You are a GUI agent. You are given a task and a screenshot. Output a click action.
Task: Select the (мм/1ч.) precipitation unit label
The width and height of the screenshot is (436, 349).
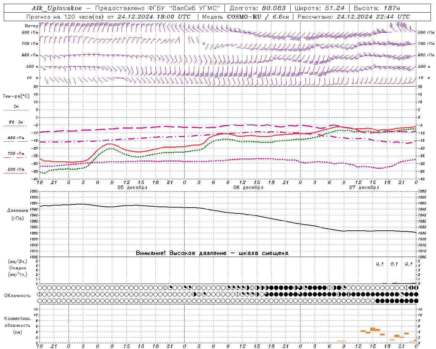coord(18,274)
